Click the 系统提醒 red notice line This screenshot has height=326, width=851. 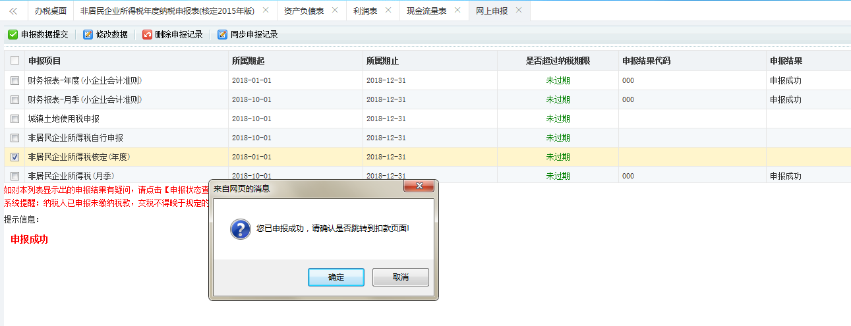click(106, 202)
